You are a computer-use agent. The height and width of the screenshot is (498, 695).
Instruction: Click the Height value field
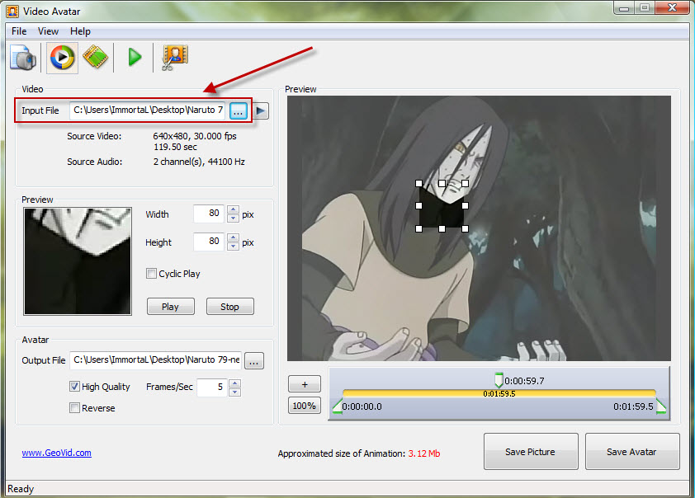coord(209,242)
